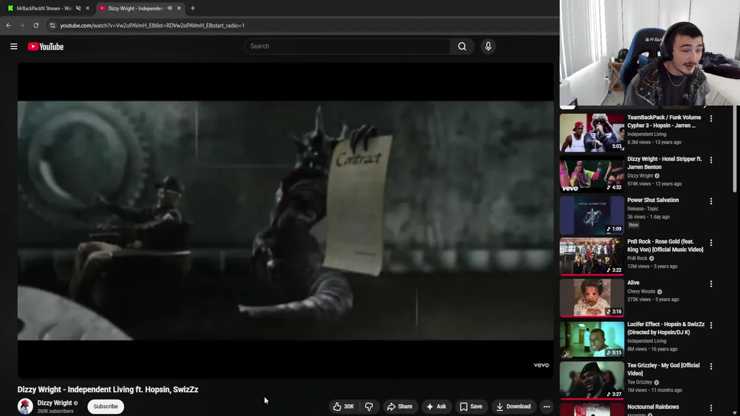This screenshot has width=740, height=416.
Task: Mute the Dizzy Wright tab audio
Action: [169, 8]
